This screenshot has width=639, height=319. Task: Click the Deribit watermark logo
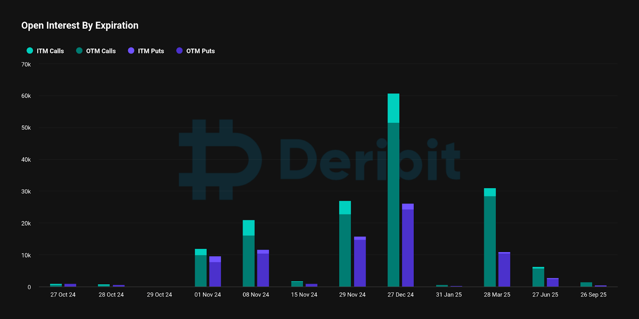pos(319,159)
